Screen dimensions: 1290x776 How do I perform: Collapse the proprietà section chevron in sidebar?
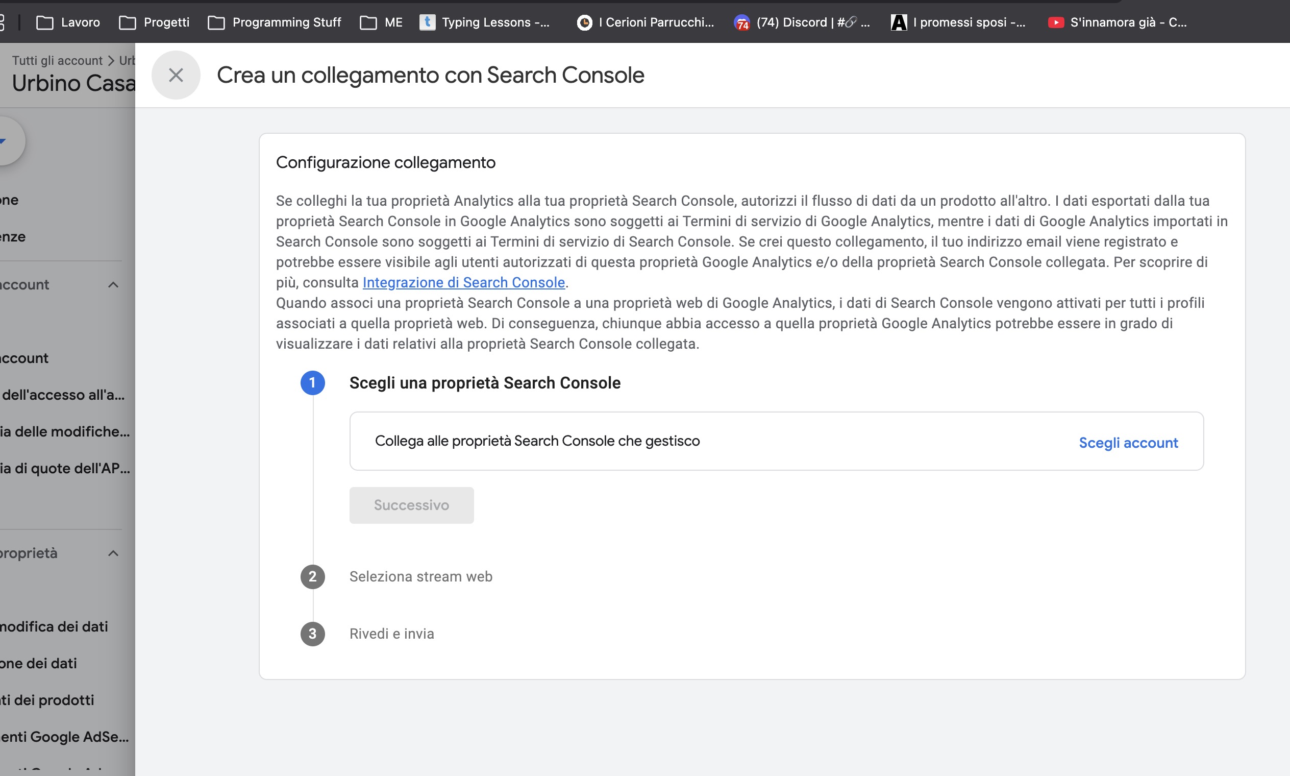113,553
